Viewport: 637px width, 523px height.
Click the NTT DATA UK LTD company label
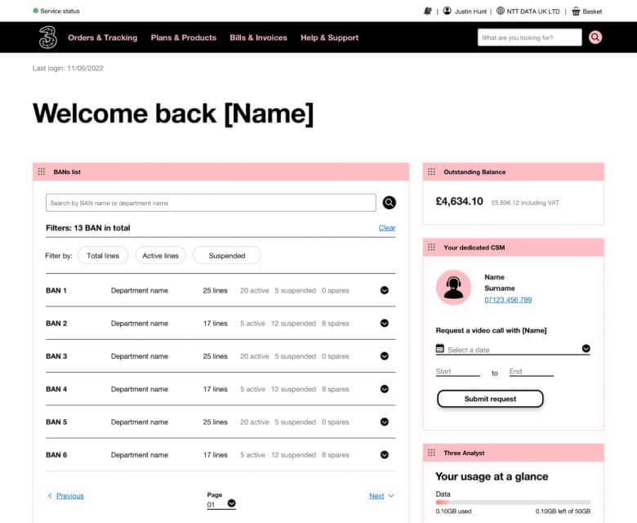tap(533, 11)
